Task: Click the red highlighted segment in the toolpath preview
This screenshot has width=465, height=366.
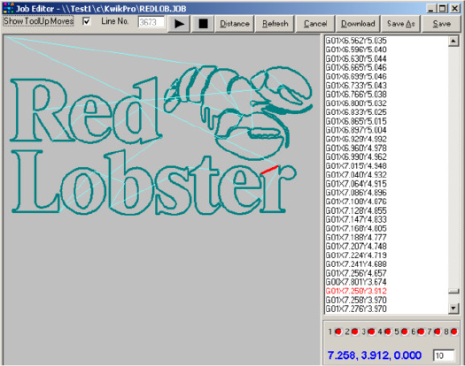Action: tap(269, 170)
